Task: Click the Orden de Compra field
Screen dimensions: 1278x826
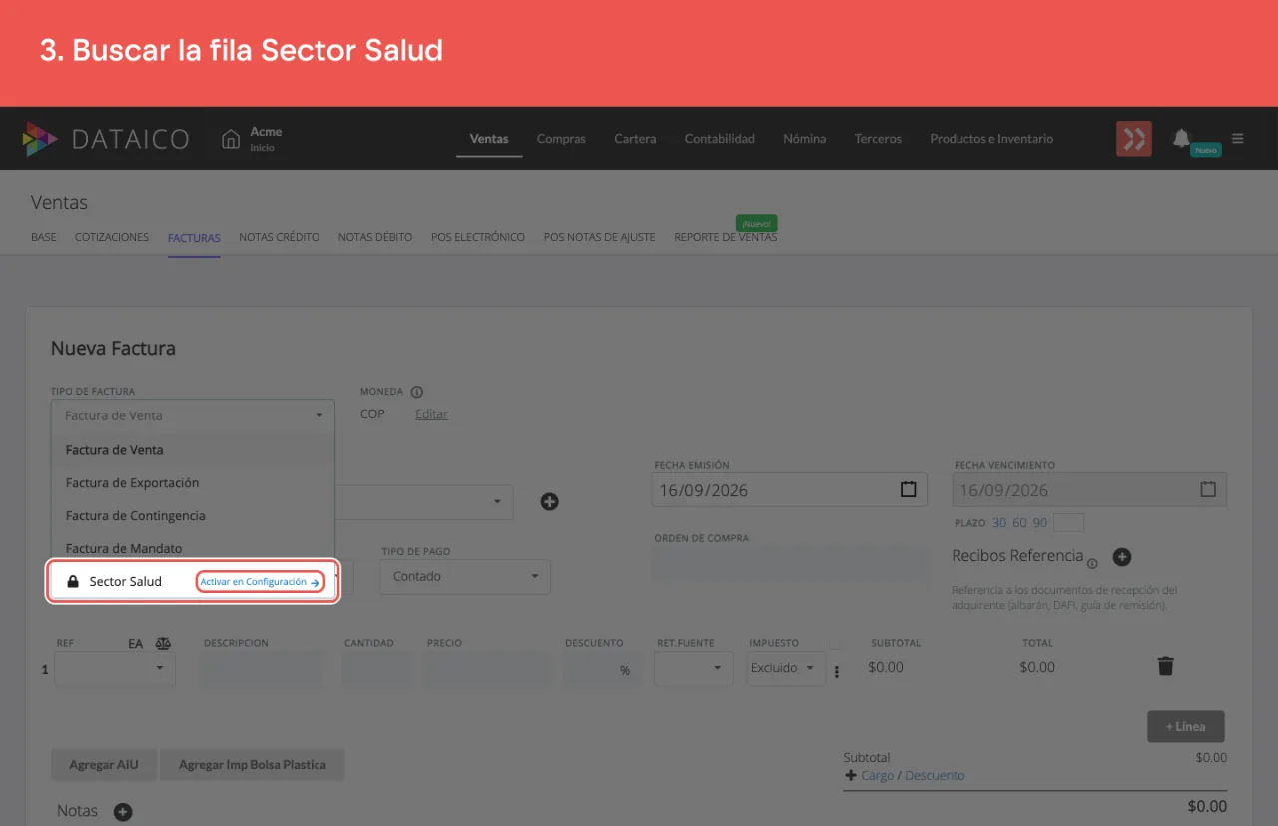Action: 791,563
